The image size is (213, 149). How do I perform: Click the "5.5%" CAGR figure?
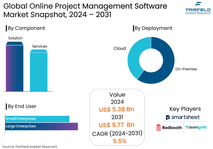pos(120,141)
